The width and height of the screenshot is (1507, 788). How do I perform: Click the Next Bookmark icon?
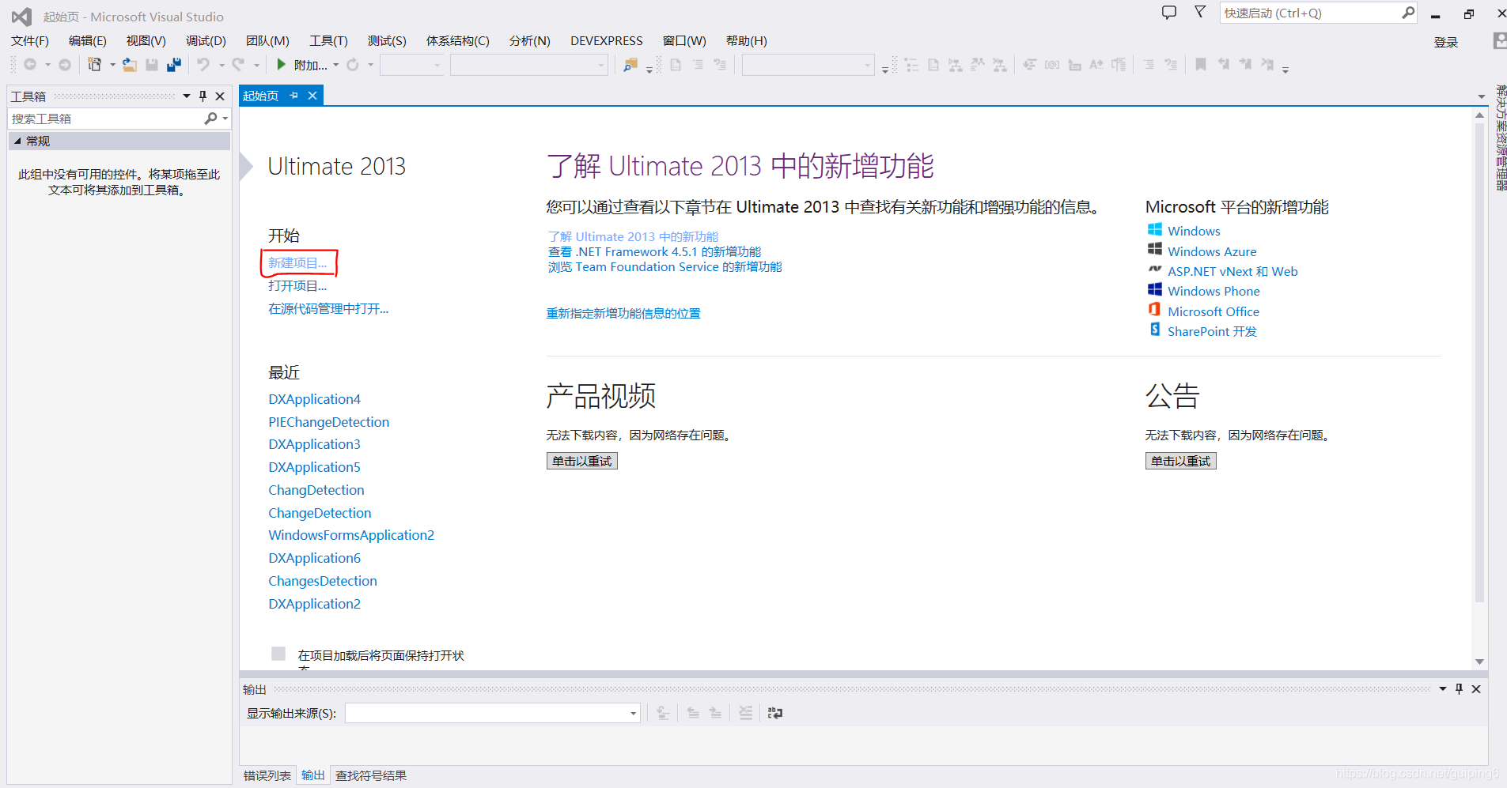[1245, 65]
